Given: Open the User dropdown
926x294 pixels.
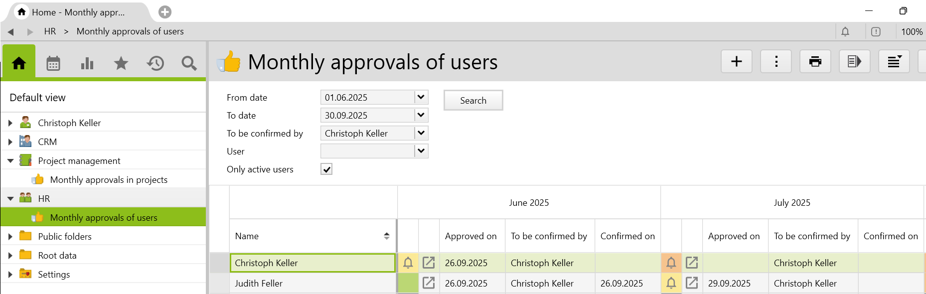Looking at the screenshot, I should tap(421, 151).
